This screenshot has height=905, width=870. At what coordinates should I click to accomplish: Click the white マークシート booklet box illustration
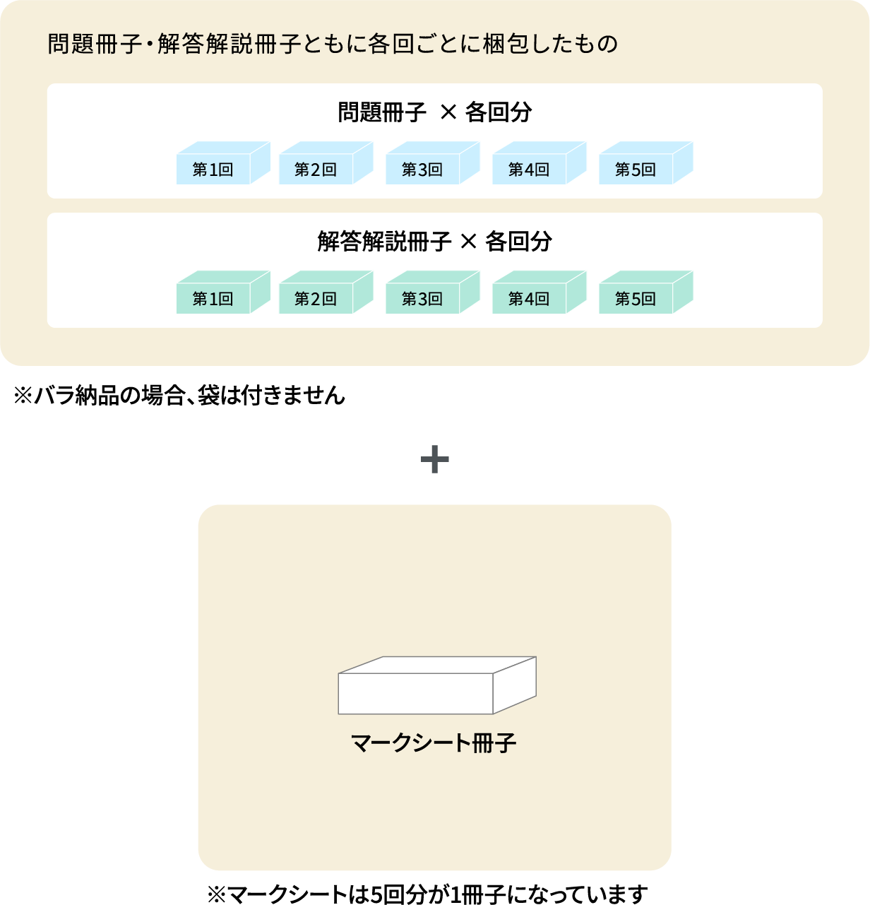pos(424,689)
